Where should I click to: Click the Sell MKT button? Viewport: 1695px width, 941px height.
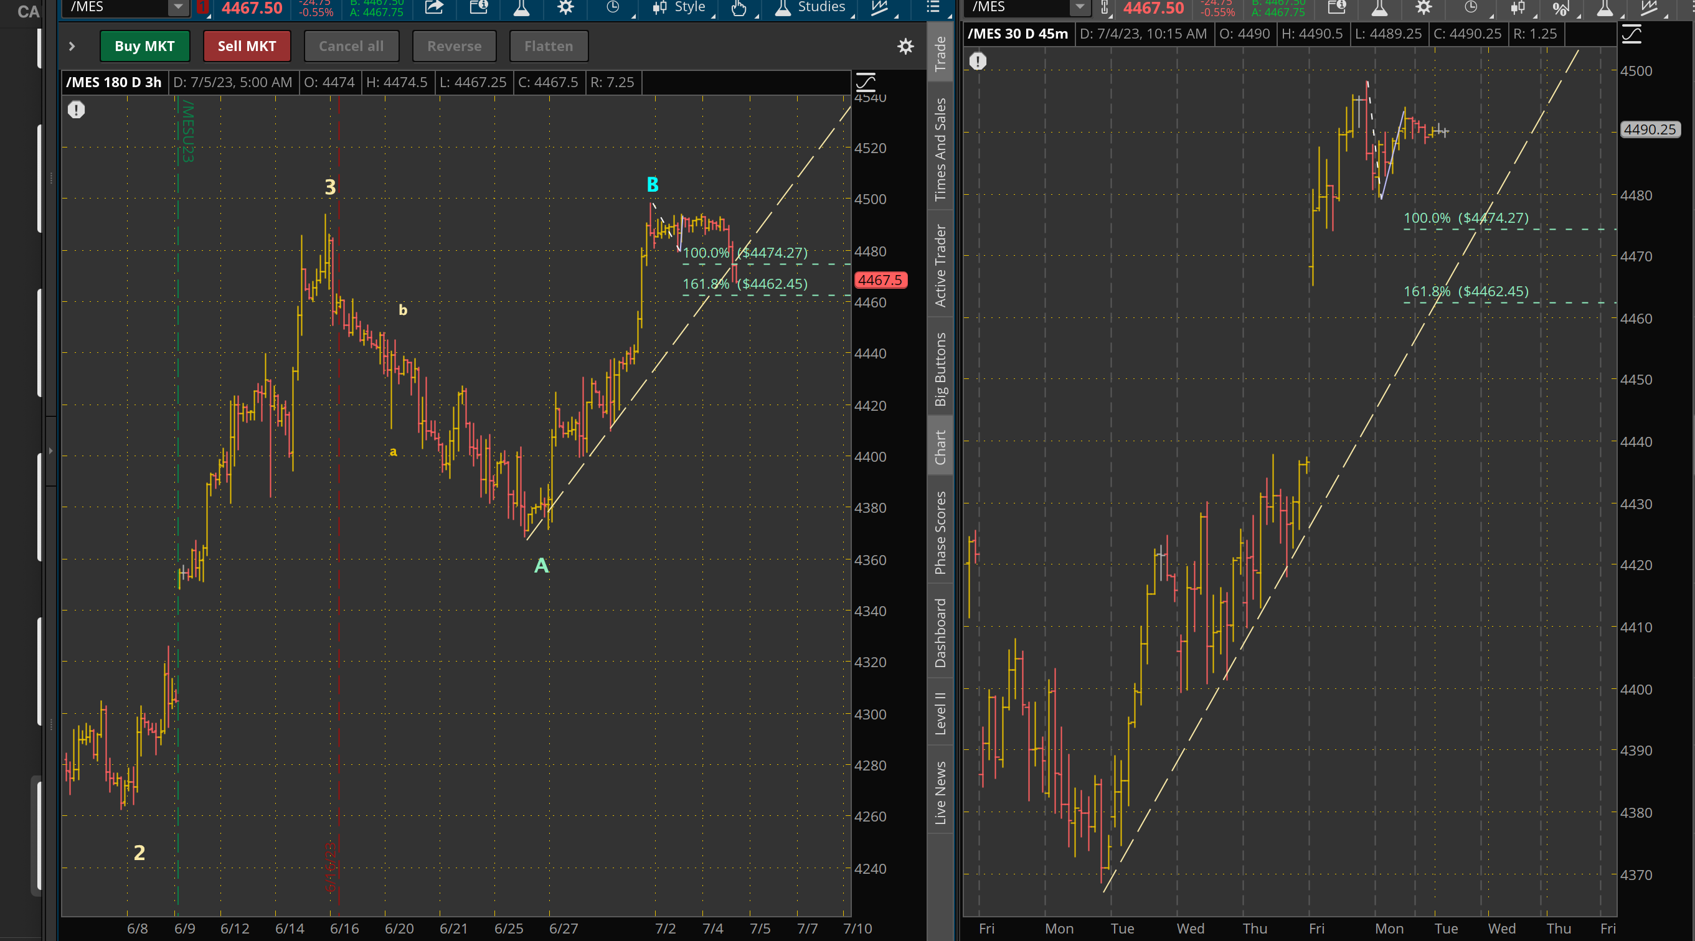click(247, 46)
